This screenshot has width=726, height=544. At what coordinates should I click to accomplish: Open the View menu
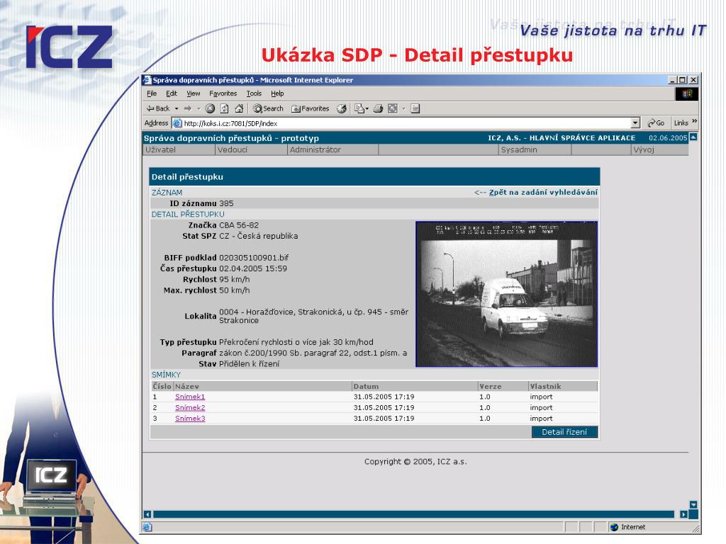194,93
